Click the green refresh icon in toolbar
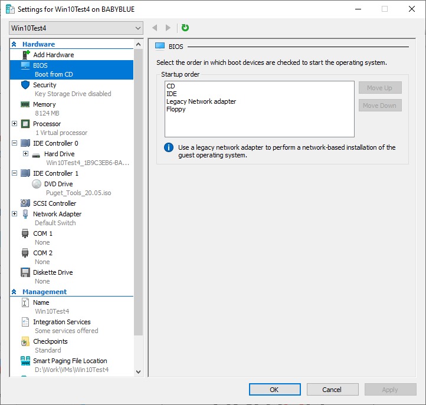426x405 pixels. point(185,28)
